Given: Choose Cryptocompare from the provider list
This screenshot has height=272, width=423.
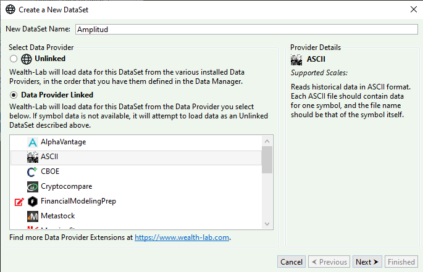Looking at the screenshot, I should pyautogui.click(x=66, y=186).
